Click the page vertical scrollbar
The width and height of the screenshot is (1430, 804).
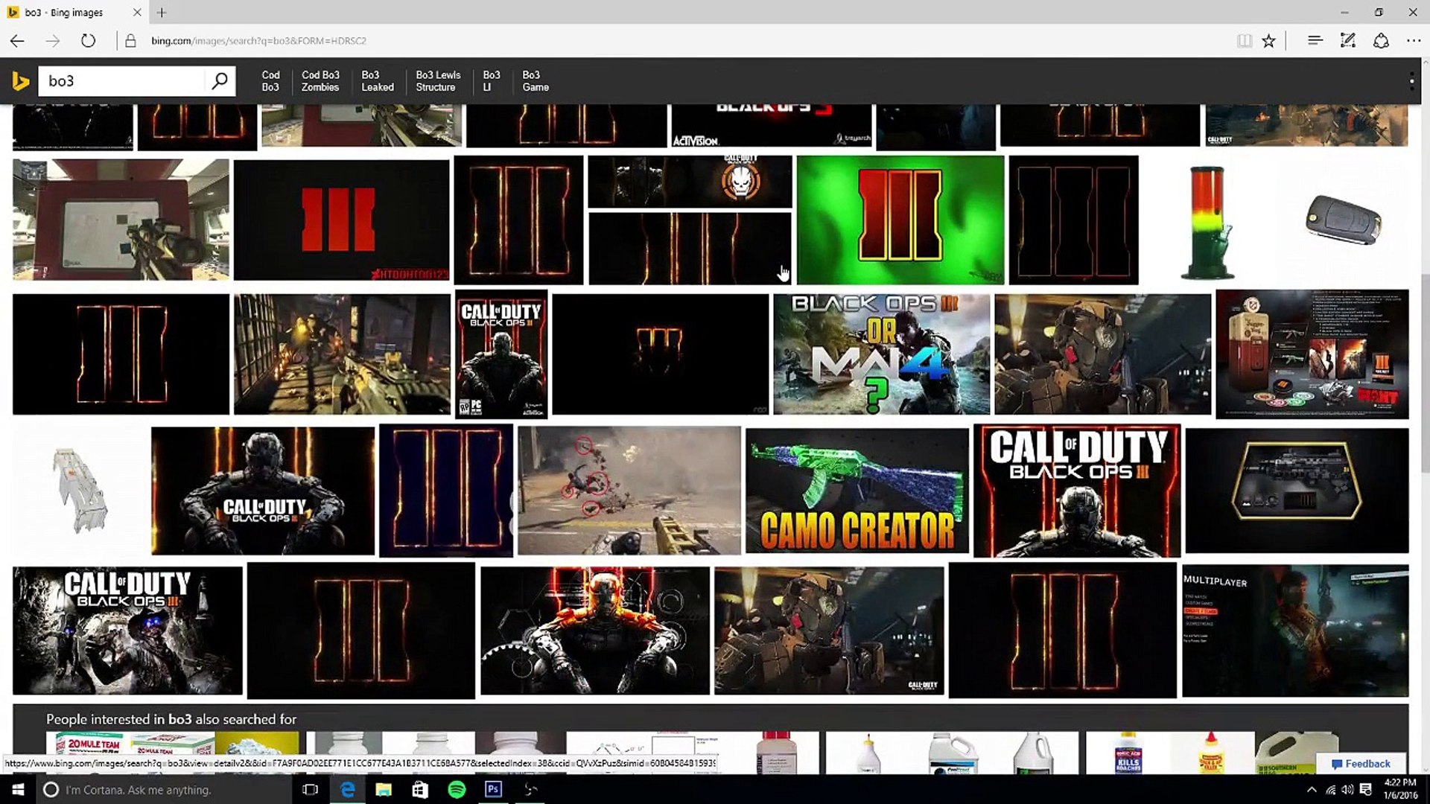[1425, 372]
